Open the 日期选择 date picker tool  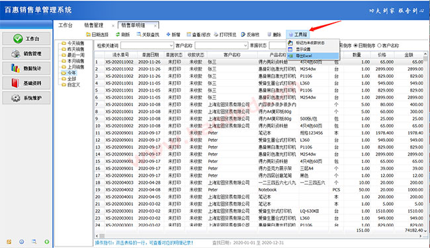[x=97, y=35]
